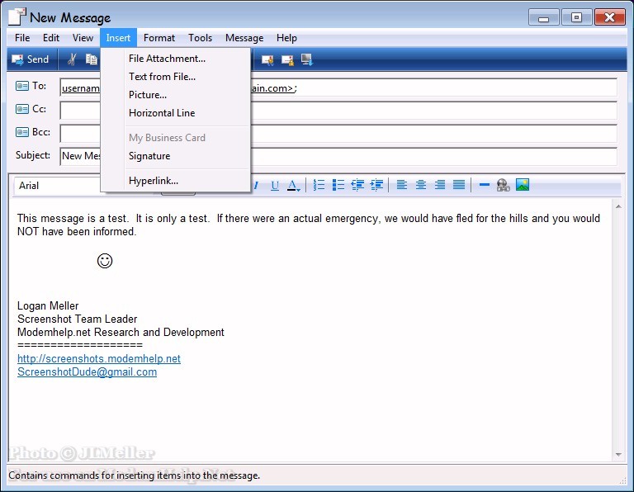Screen dimensions: 634x492
Task: Select File Attachment from Insert menu
Action: pos(167,59)
